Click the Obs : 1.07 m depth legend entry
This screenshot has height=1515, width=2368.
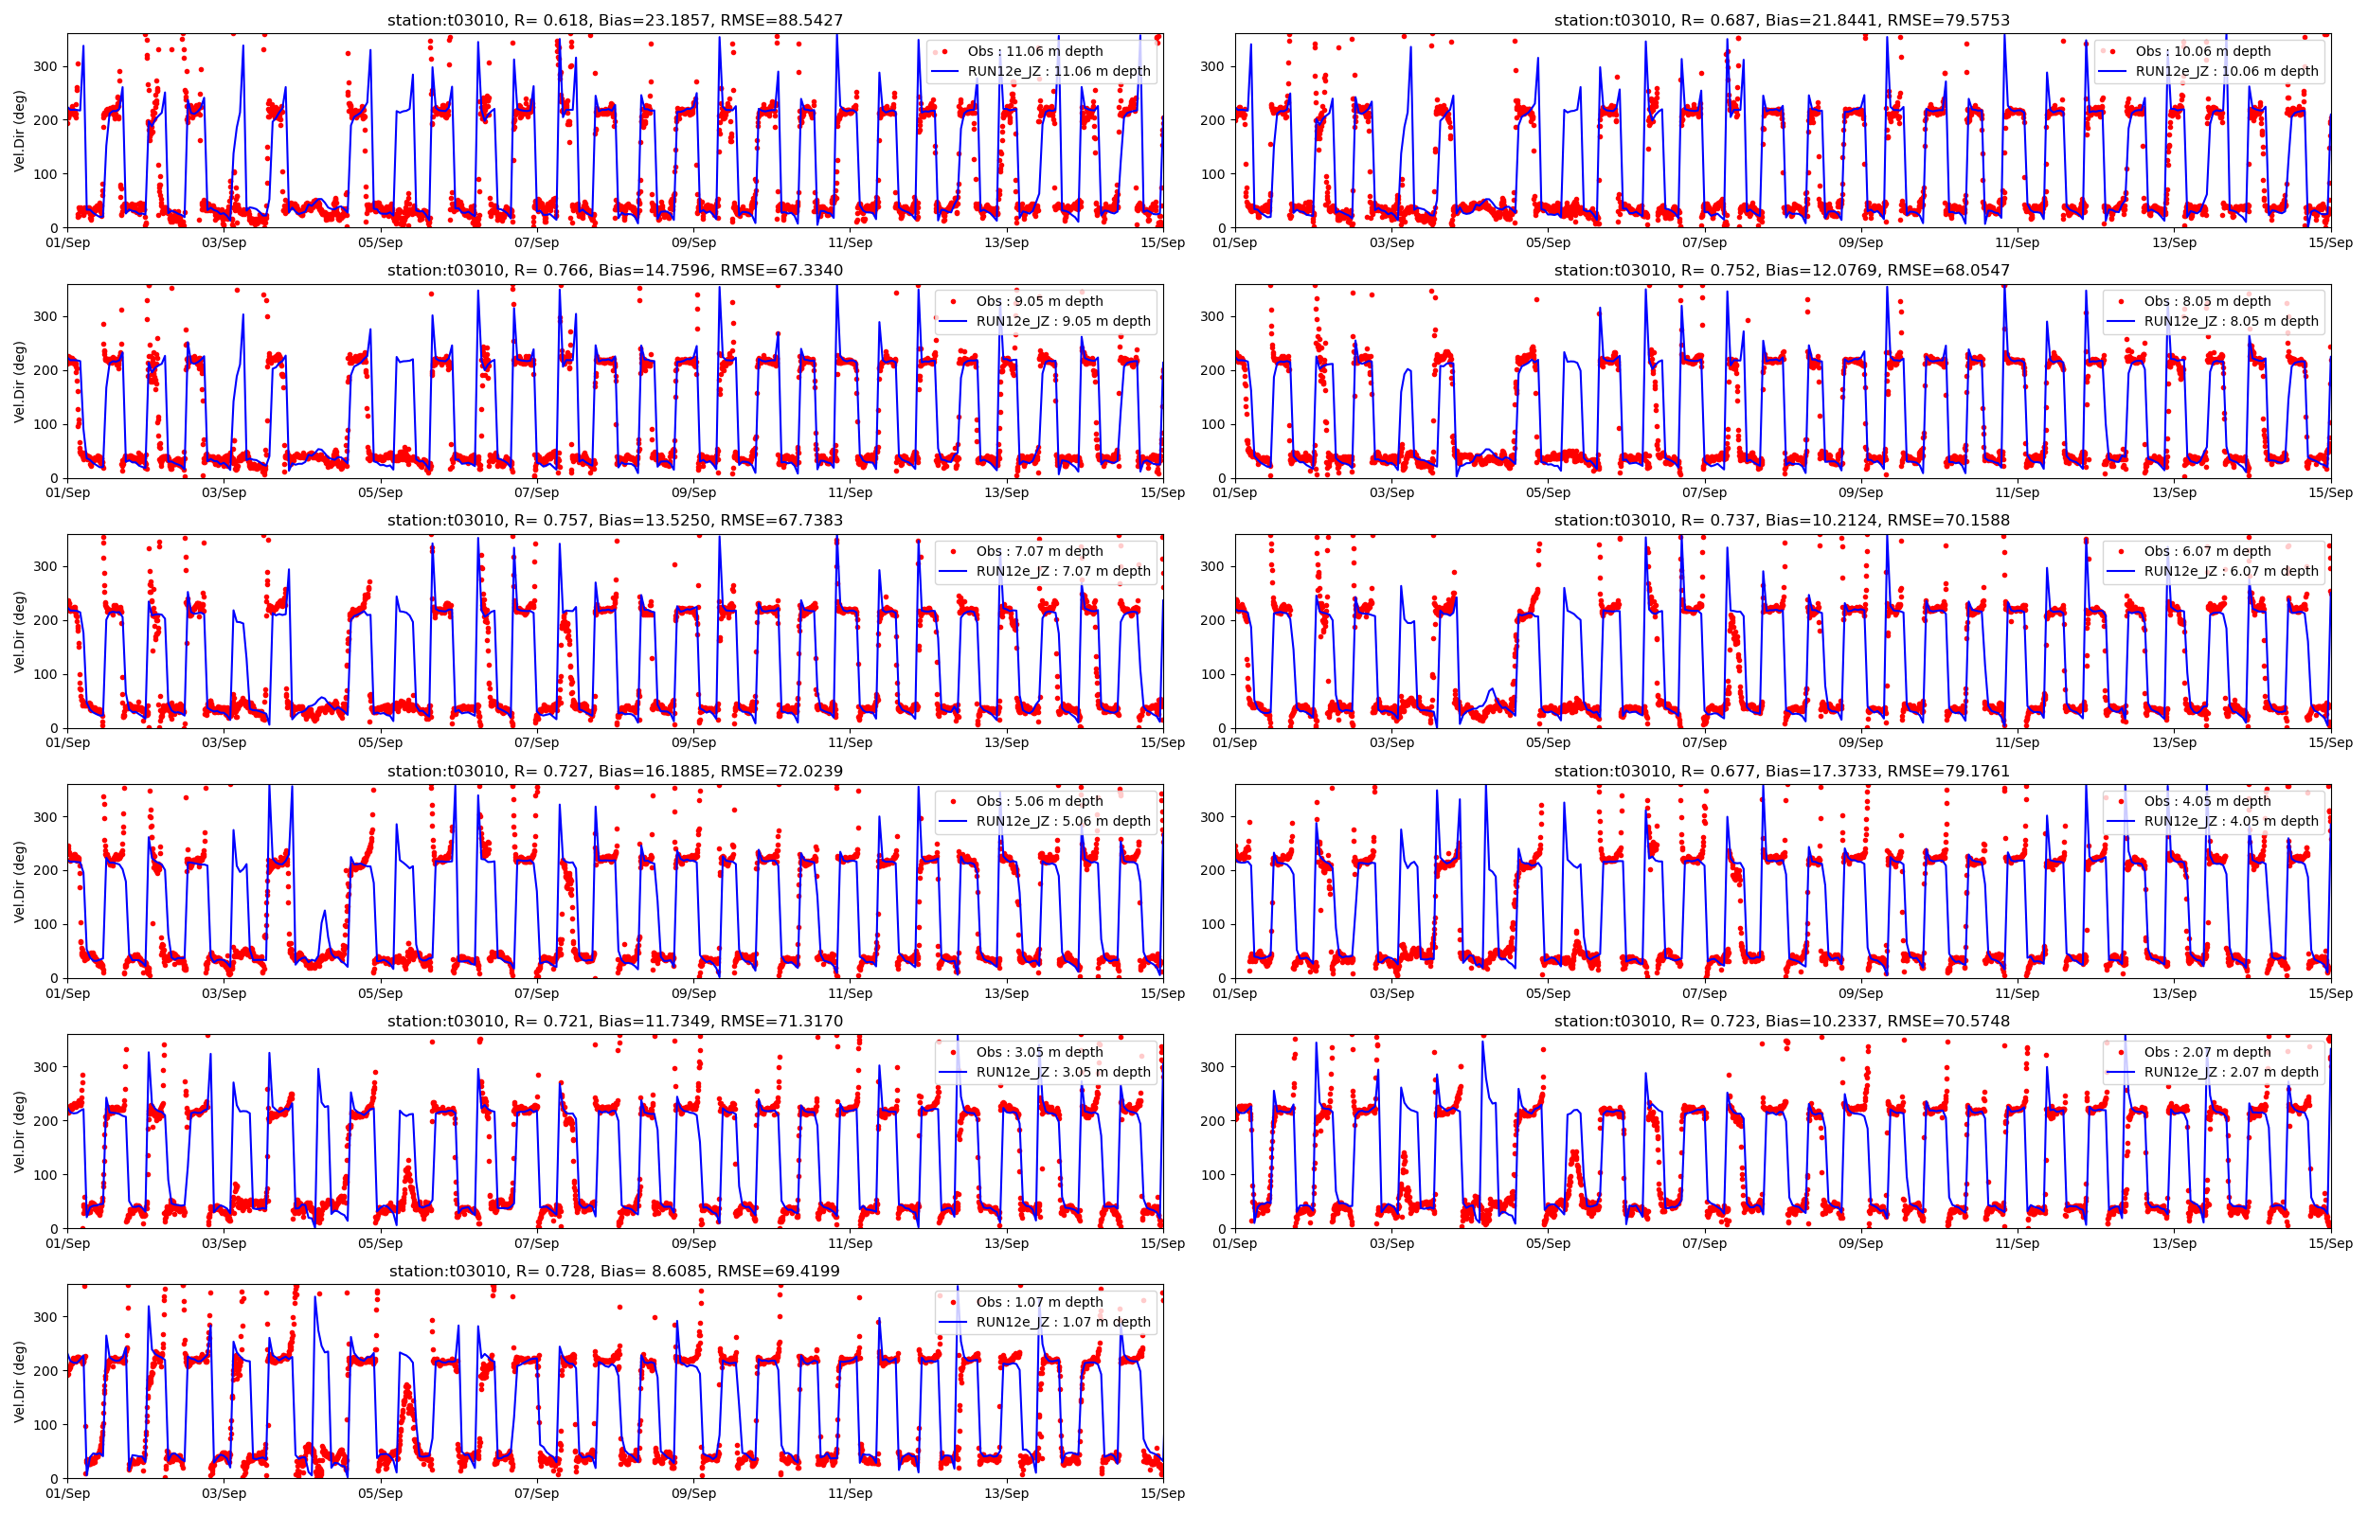tap(1039, 1302)
